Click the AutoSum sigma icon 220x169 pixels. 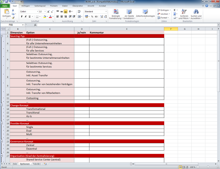pos(174,10)
